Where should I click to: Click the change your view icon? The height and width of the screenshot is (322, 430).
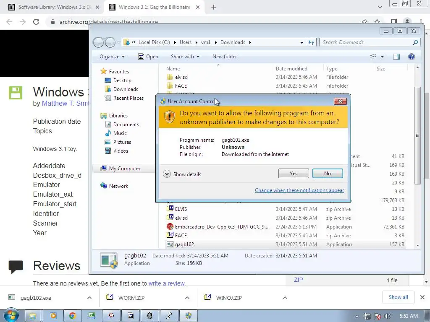pyautogui.click(x=373, y=57)
